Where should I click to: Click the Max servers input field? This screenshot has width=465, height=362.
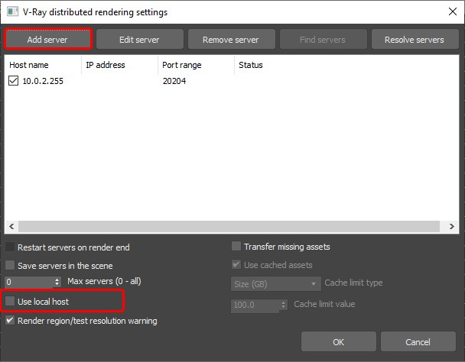29,282
